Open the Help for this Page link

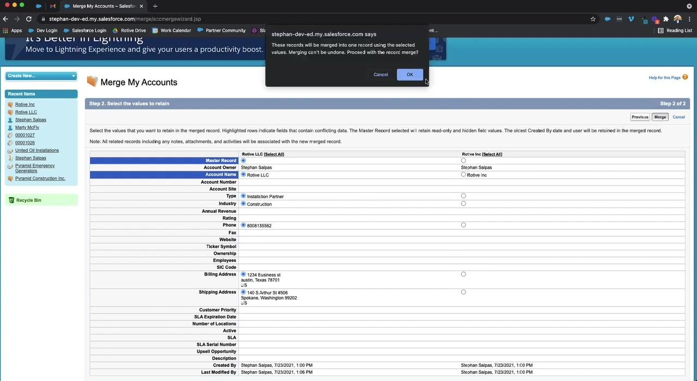664,78
